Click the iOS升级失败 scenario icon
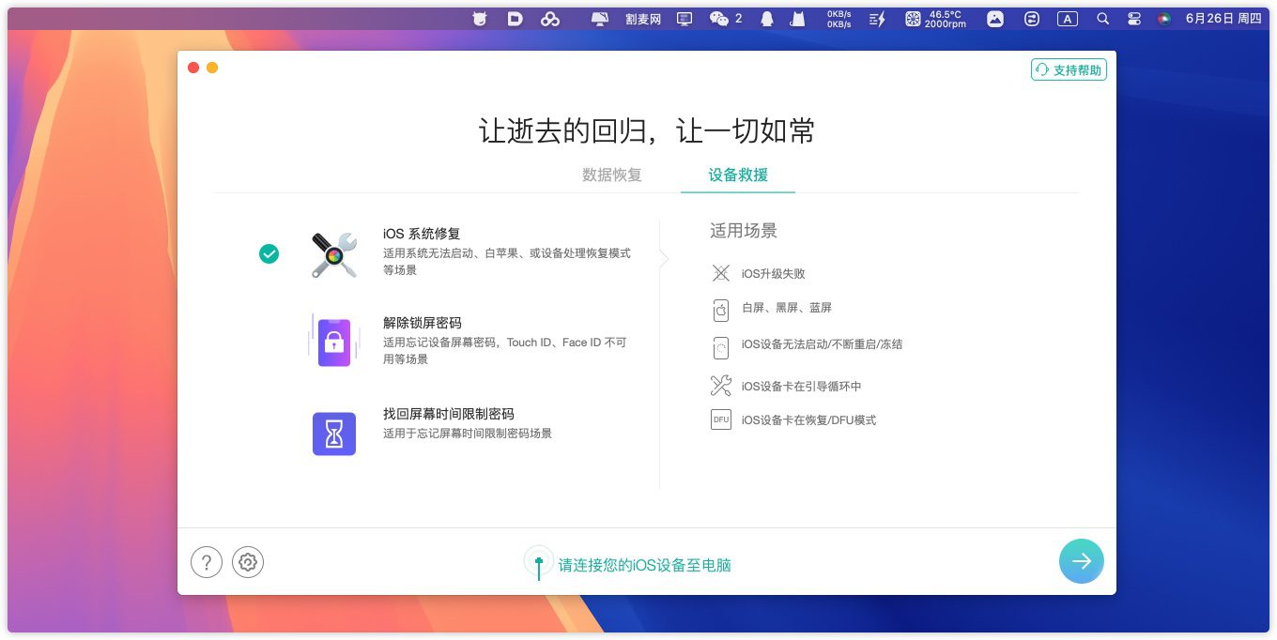 (x=720, y=273)
